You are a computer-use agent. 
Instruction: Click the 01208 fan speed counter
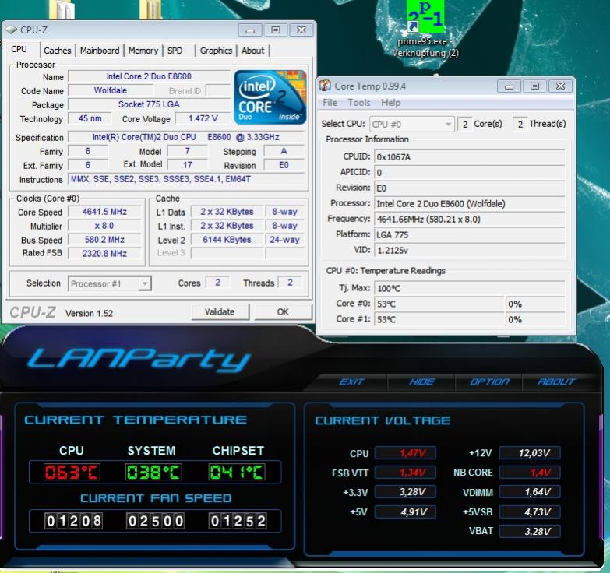click(73, 521)
